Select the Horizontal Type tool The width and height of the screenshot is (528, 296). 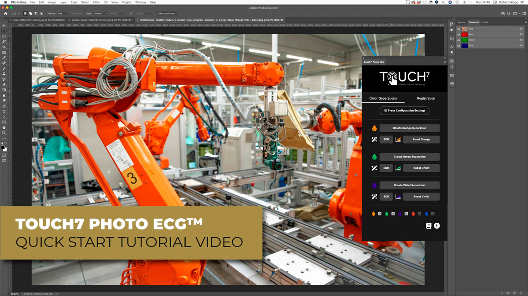[x=4, y=111]
